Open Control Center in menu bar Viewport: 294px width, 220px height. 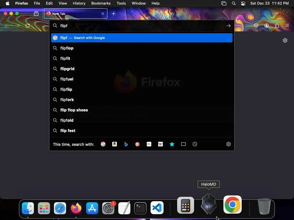[x=243, y=3]
